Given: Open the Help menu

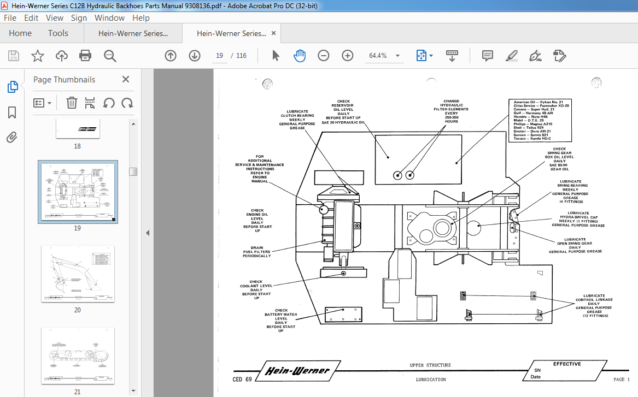Looking at the screenshot, I should 141,18.
